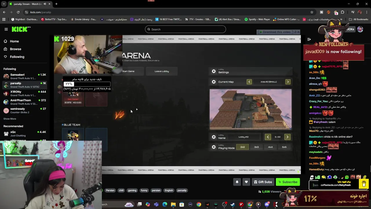Select the 4x4 playing mode
The image size is (371, 209).
(x=270, y=147)
